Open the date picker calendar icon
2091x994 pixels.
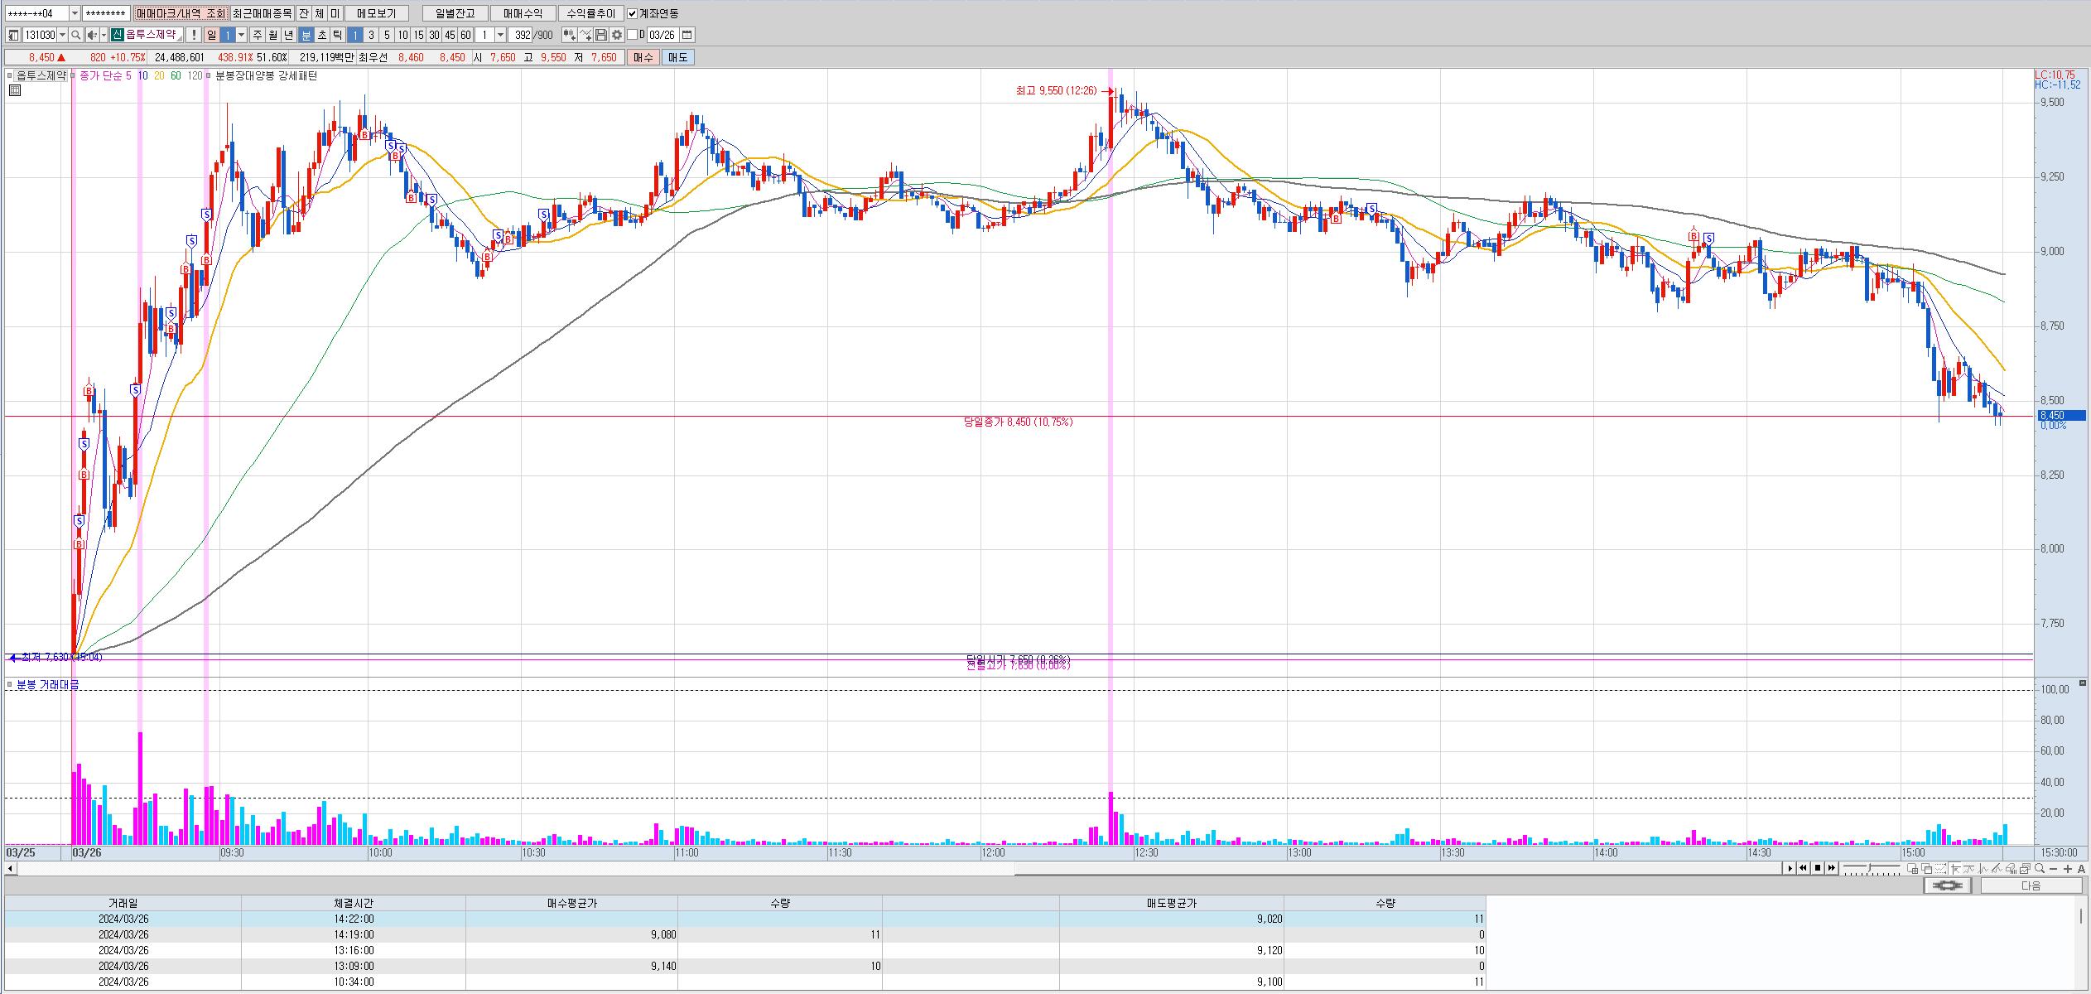687,35
